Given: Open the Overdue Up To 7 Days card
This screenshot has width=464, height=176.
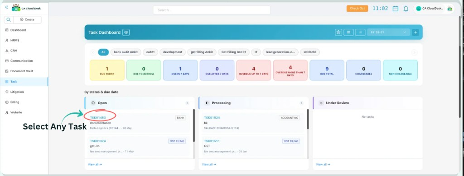Looking at the screenshot, I should pos(254,70).
